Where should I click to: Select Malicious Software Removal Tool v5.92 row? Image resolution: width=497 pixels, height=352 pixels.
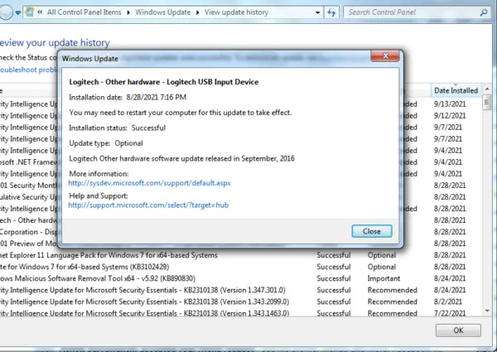pyautogui.click(x=241, y=278)
